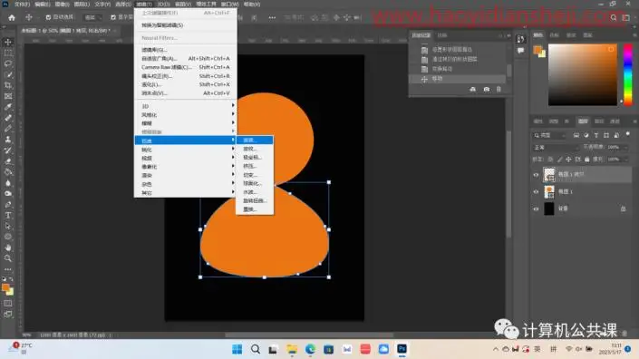Select the Hand tool
This screenshot has height=359, width=639.
pos(8,247)
